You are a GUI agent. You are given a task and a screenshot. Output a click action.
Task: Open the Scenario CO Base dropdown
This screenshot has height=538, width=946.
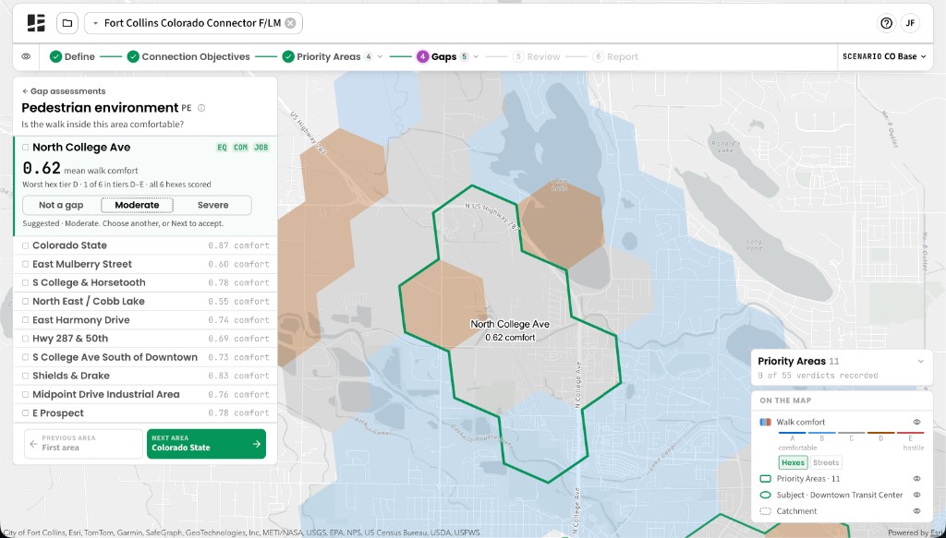[x=884, y=56]
